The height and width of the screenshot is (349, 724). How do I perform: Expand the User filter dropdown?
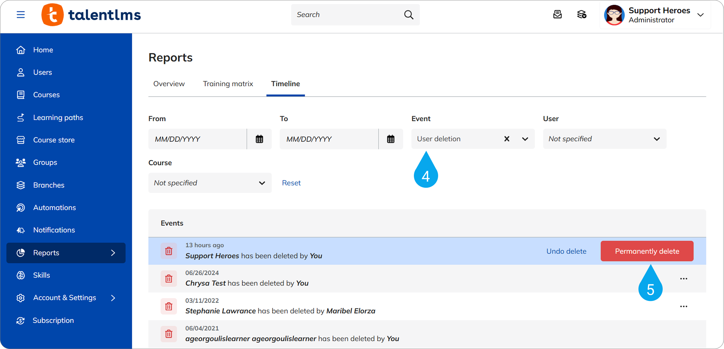click(657, 139)
